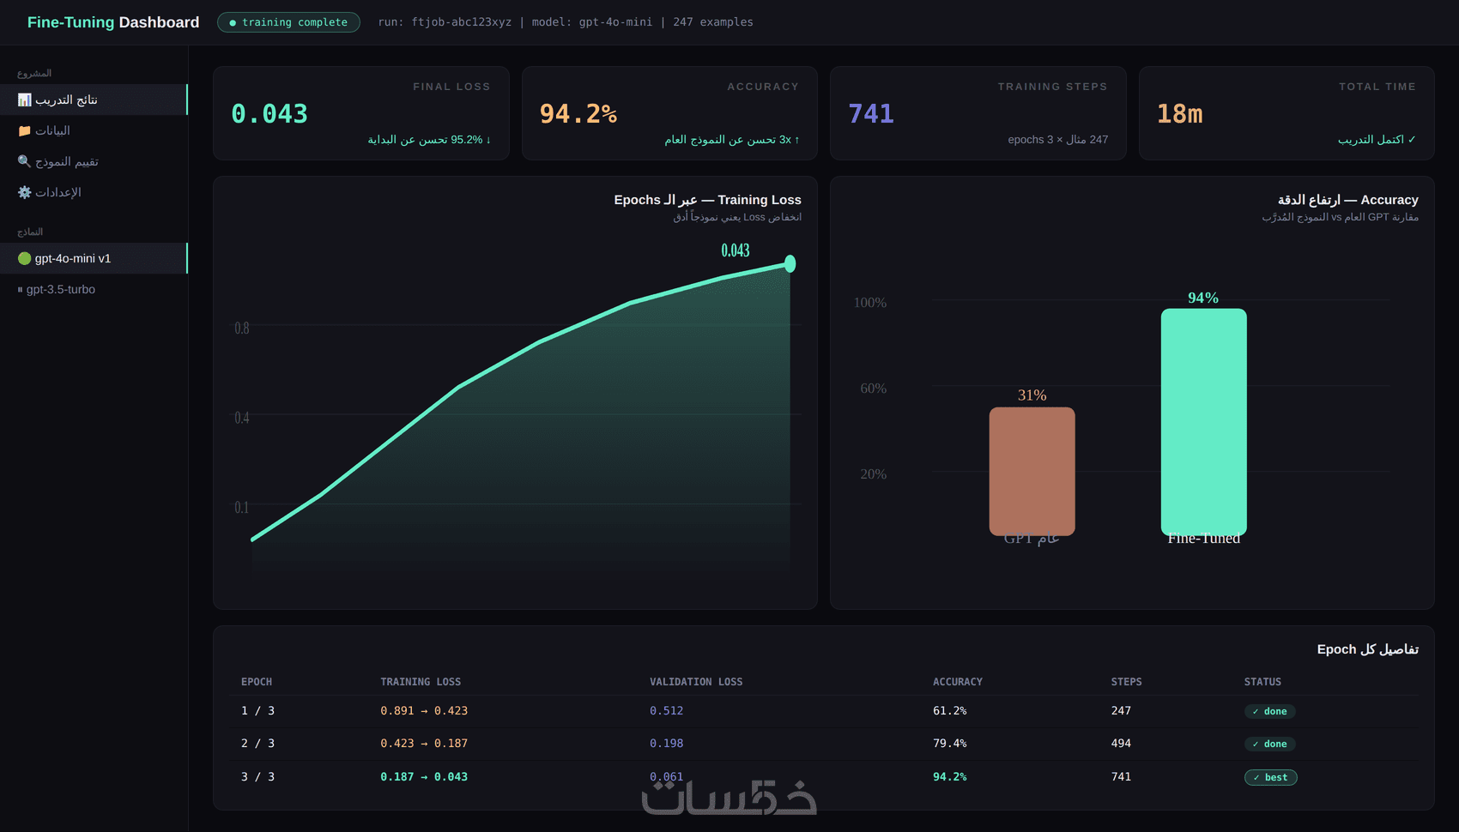Click the green Fine-Tuned accuracy bar

tap(1203, 422)
